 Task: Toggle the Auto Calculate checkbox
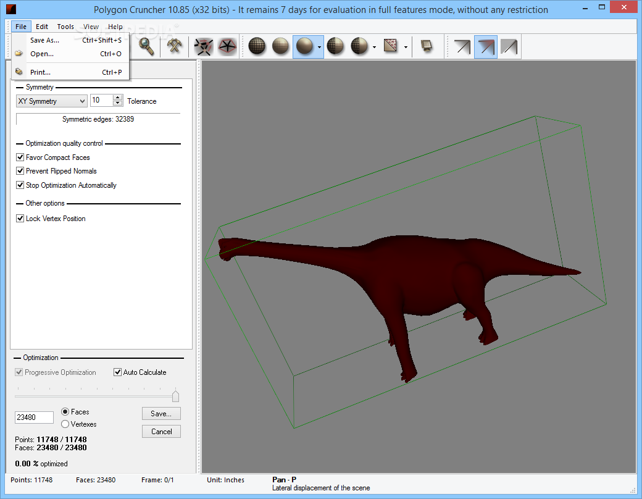[117, 372]
